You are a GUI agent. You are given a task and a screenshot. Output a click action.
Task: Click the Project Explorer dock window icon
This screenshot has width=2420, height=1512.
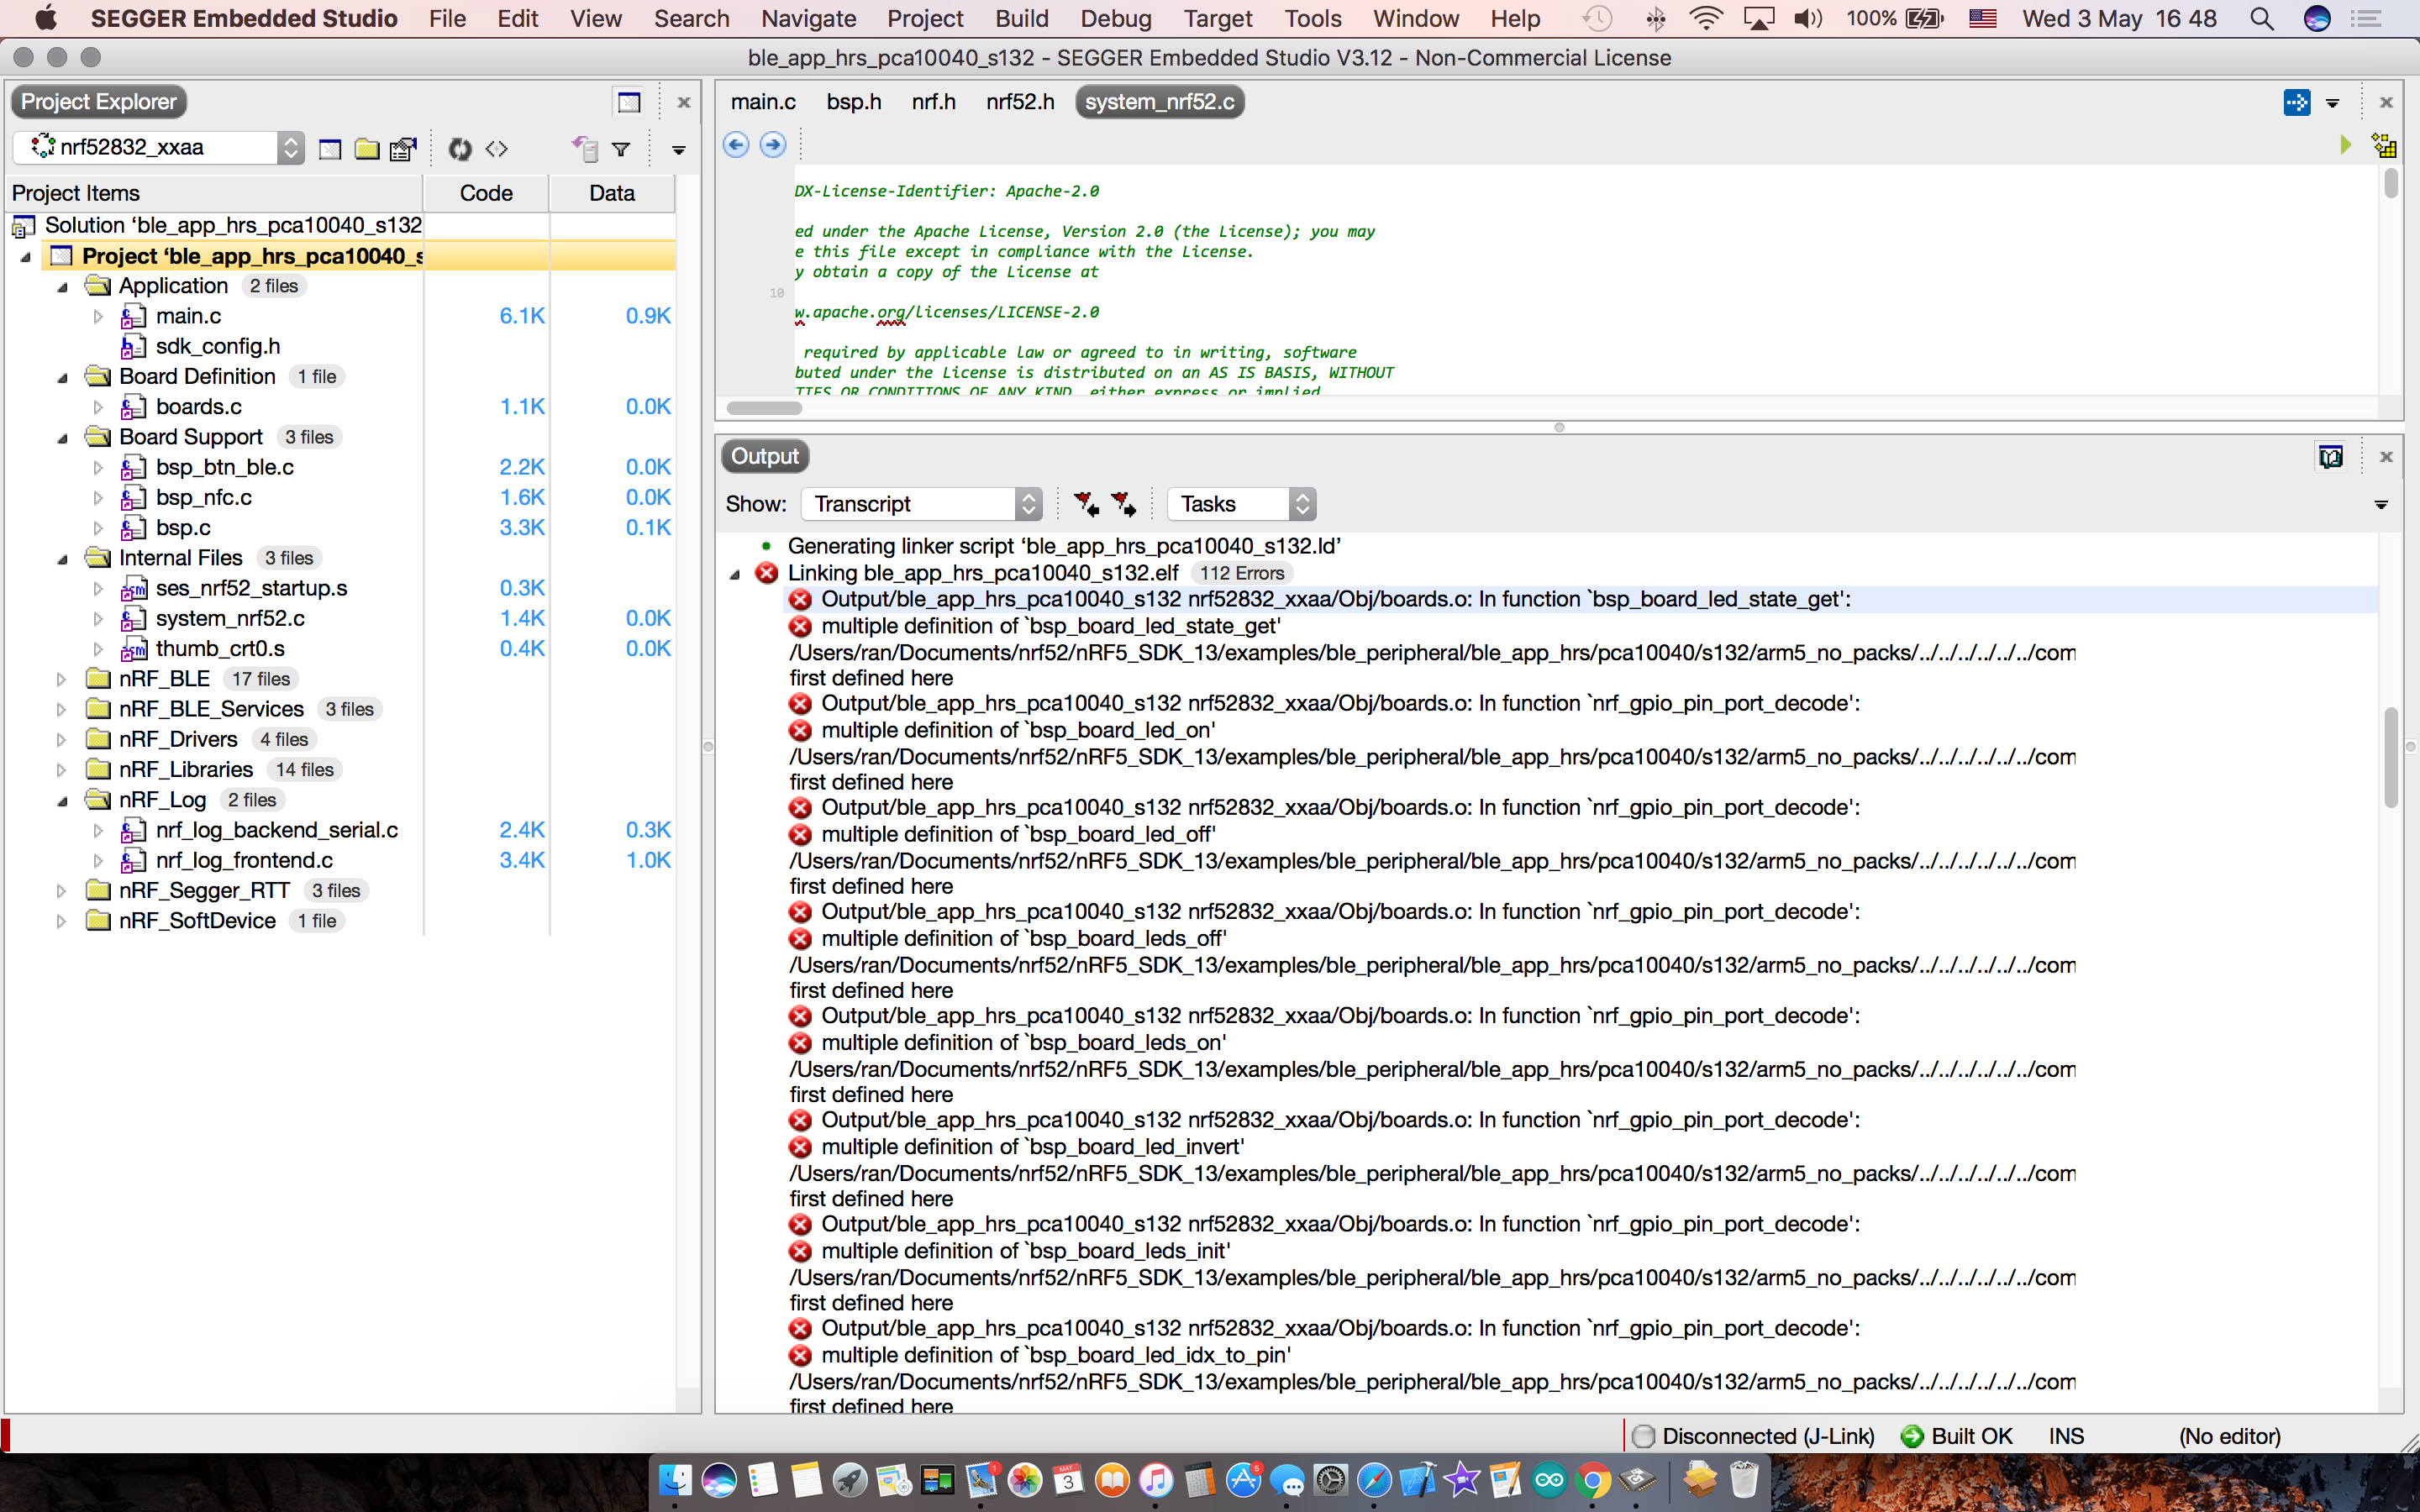pyautogui.click(x=629, y=102)
